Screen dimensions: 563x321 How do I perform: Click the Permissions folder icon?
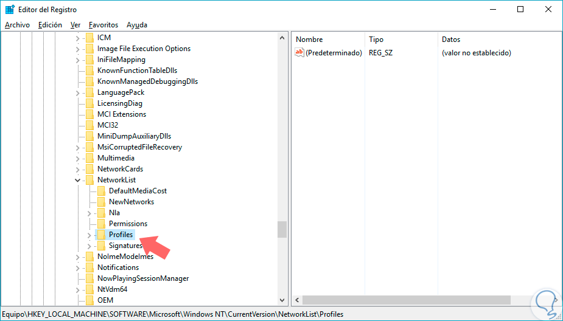click(x=101, y=224)
